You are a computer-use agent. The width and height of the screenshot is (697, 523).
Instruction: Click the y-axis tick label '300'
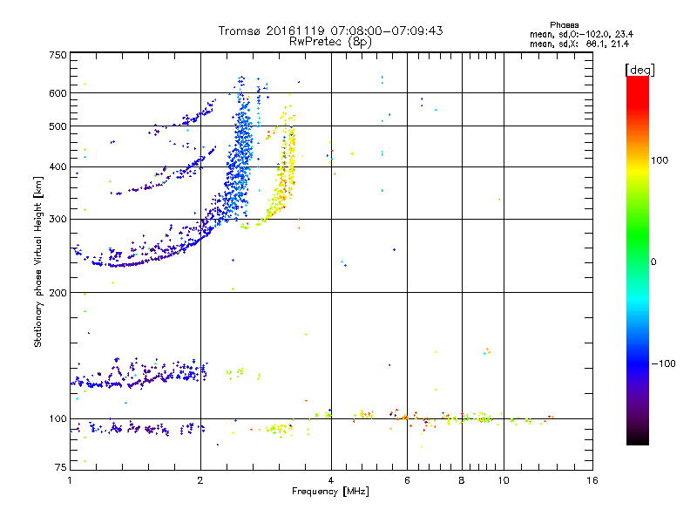(58, 220)
